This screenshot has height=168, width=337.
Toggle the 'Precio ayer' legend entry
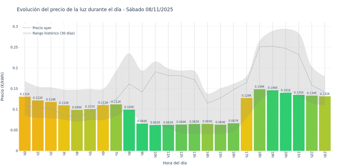tap(42, 28)
